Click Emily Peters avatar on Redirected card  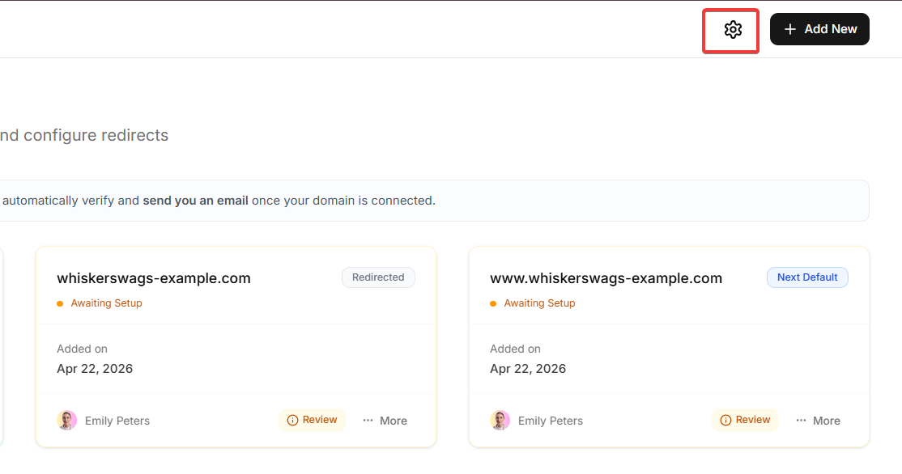coord(67,421)
